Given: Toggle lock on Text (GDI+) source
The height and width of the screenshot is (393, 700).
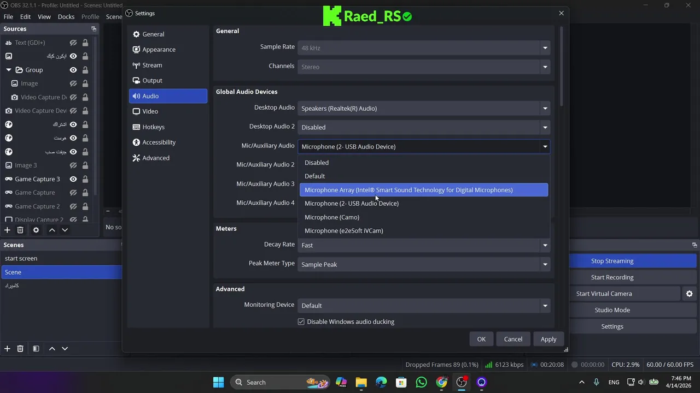Looking at the screenshot, I should pos(85,43).
